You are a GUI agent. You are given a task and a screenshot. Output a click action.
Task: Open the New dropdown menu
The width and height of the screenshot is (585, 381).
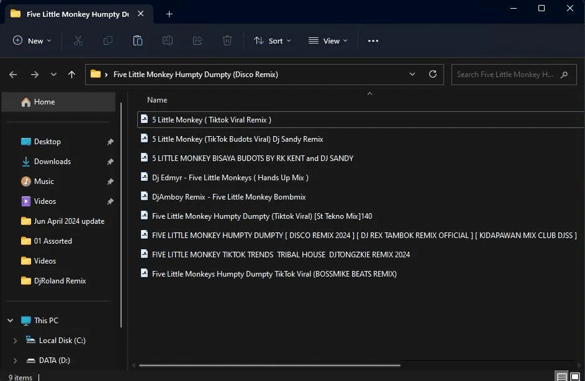point(32,41)
